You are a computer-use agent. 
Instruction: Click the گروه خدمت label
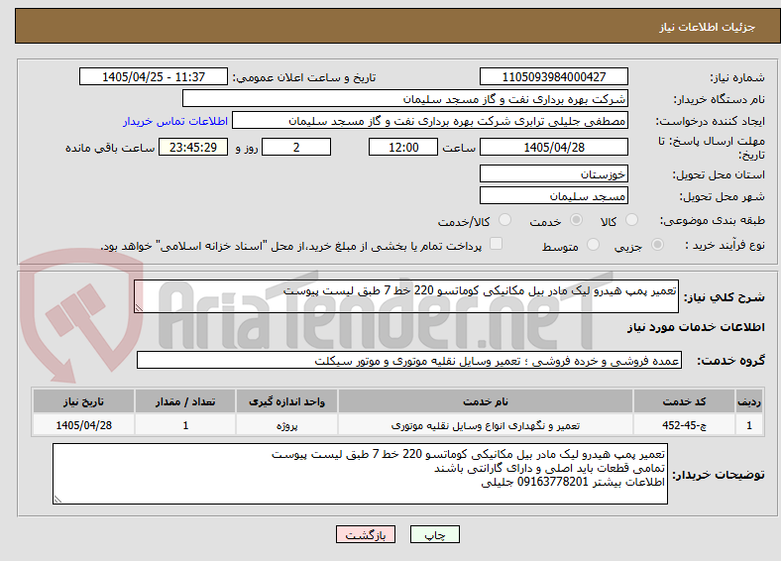[x=730, y=361]
